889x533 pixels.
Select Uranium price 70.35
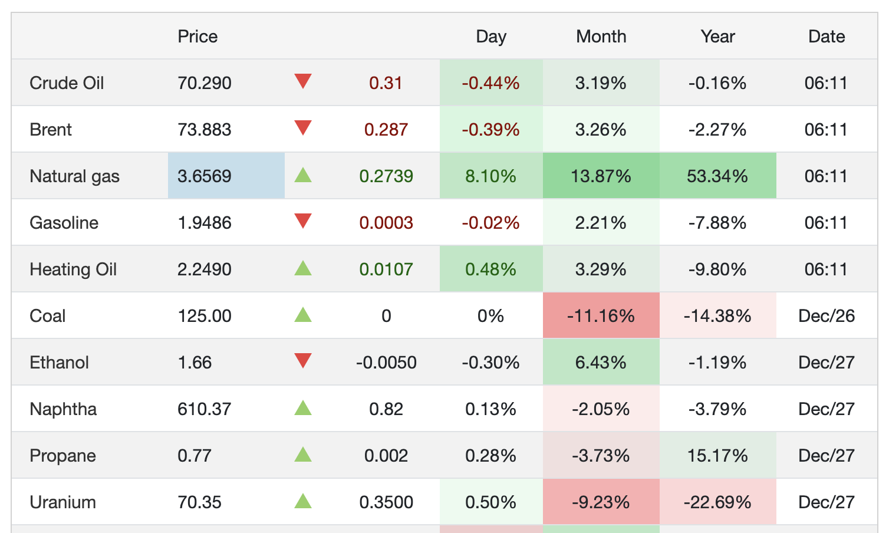pyautogui.click(x=199, y=502)
